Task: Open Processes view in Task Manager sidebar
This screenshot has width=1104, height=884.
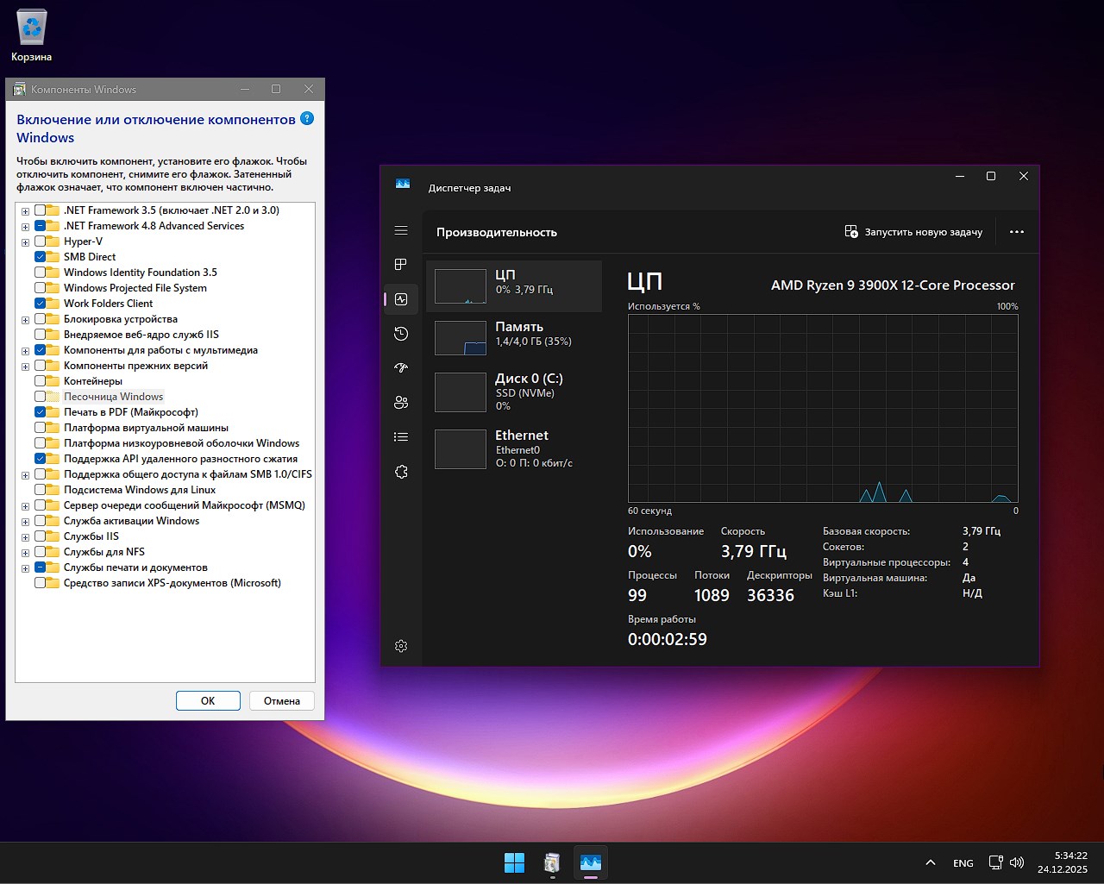Action: pos(401,265)
